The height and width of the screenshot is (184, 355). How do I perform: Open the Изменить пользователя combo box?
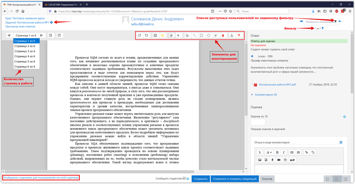[321, 22]
